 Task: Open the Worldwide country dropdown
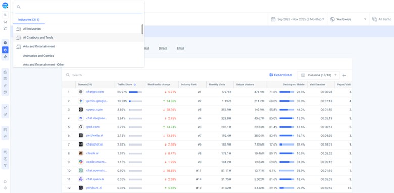pyautogui.click(x=348, y=19)
